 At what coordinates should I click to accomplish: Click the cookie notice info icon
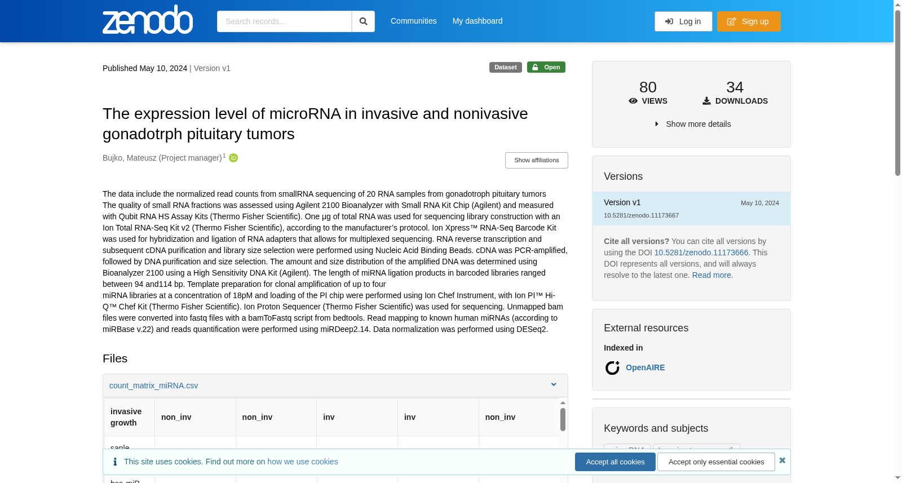tap(115, 462)
